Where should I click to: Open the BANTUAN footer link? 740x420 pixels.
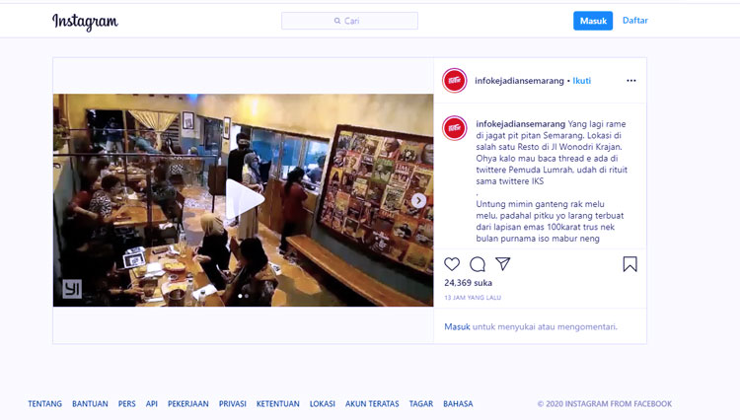click(x=90, y=404)
